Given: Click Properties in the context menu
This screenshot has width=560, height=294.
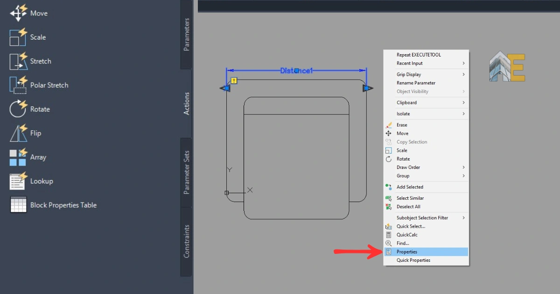Looking at the screenshot, I should (407, 252).
